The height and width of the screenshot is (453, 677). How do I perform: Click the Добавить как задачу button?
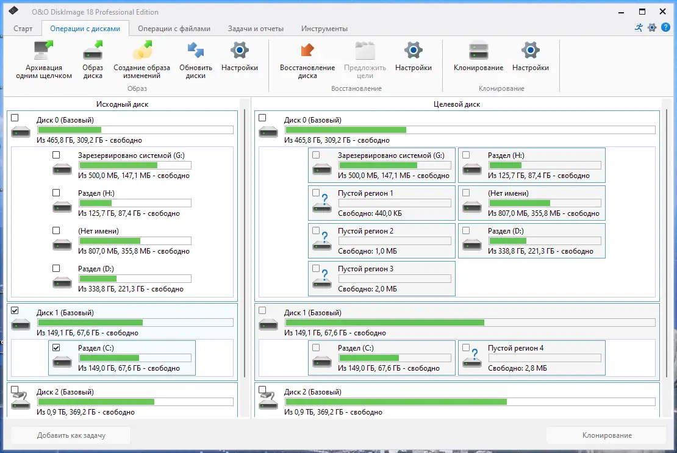(x=71, y=435)
